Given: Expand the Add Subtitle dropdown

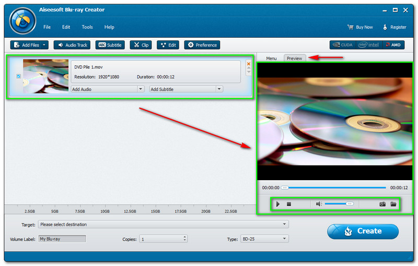Looking at the screenshot, I should (x=219, y=89).
